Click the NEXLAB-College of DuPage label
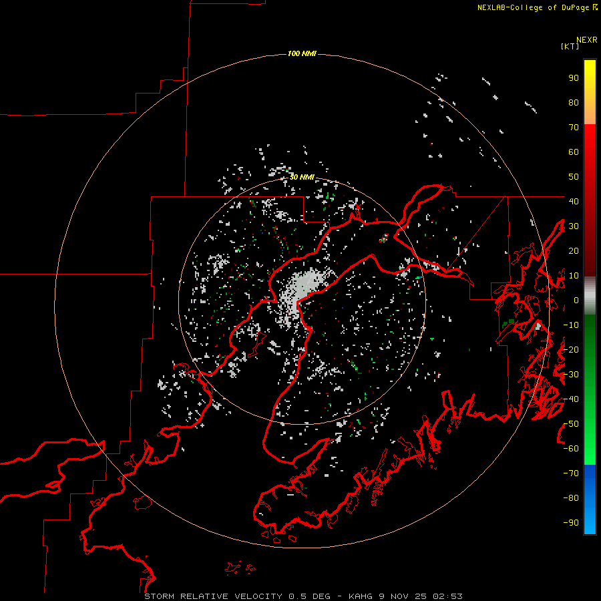 click(538, 7)
